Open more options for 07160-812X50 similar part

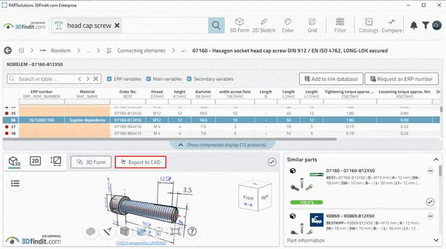coord(430,171)
